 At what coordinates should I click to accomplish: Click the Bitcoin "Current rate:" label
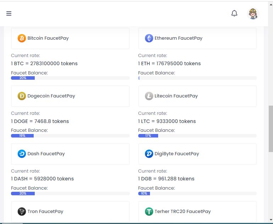pos(26,56)
